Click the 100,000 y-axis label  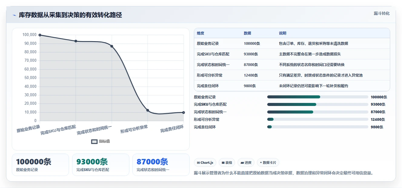(29, 35)
